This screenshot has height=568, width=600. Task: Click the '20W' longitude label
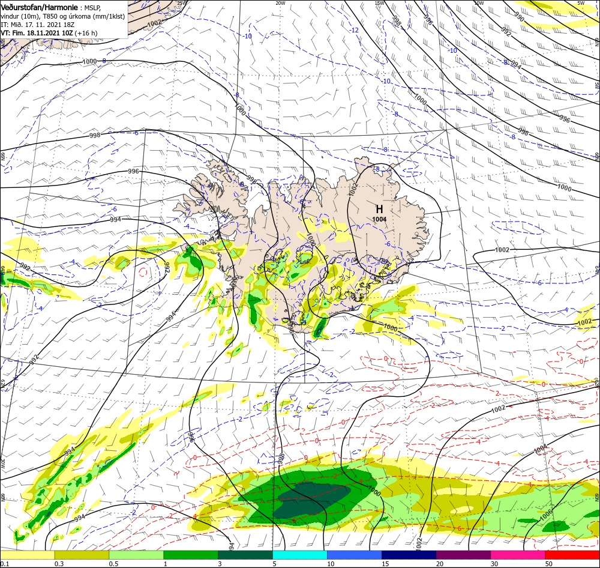pos(280,2)
